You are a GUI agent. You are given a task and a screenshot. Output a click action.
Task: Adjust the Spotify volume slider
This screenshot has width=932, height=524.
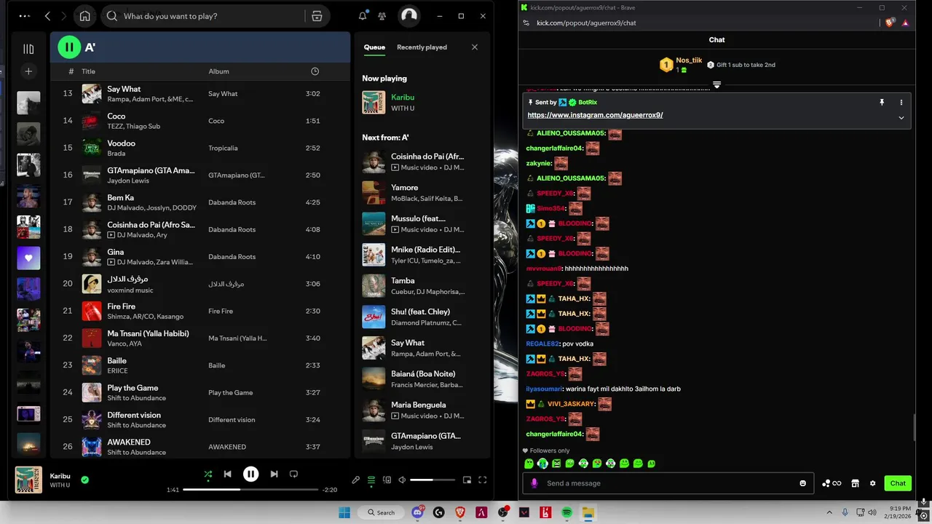pyautogui.click(x=433, y=480)
